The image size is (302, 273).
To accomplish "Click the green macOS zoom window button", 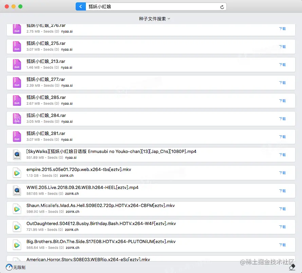I will pos(20,6).
